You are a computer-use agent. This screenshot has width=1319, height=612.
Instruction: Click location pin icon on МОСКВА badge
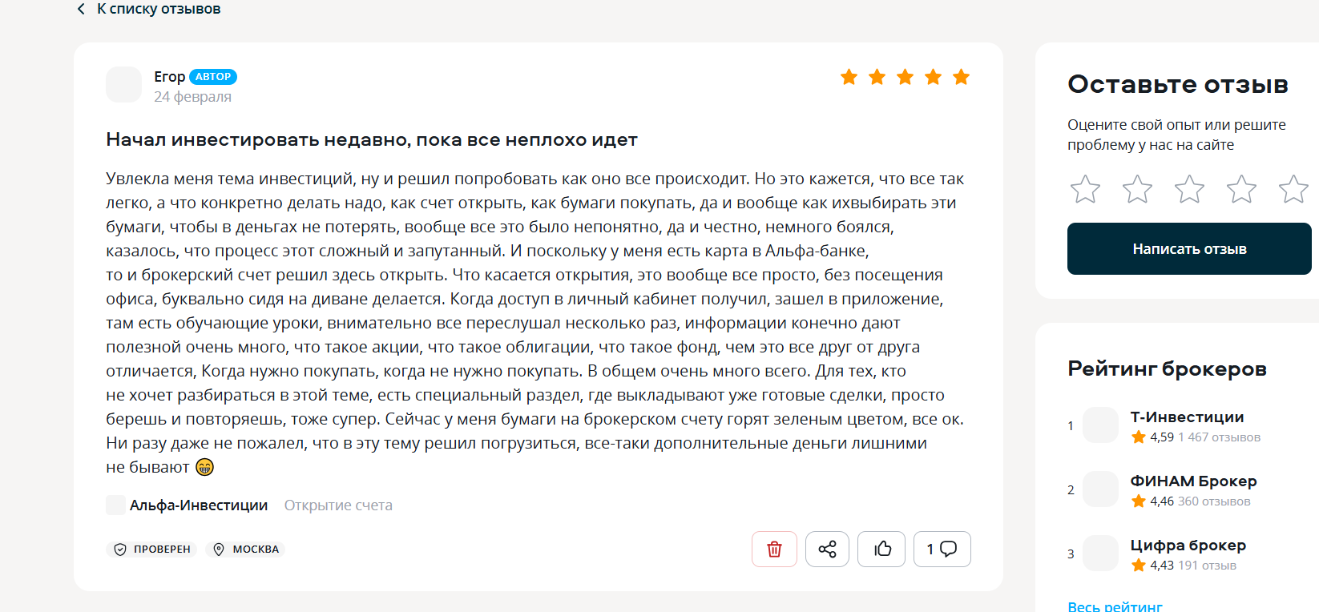click(219, 550)
